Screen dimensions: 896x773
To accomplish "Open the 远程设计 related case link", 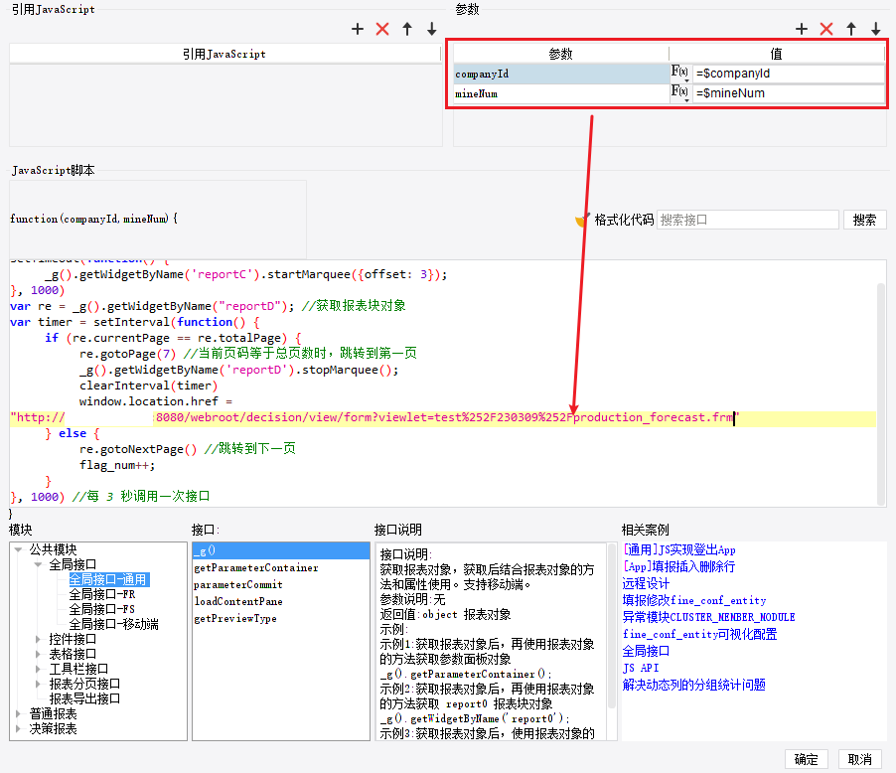I will coord(646,584).
